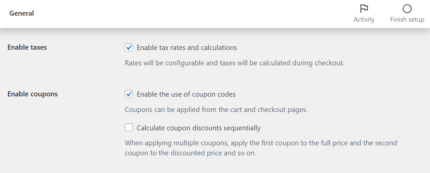Click the 'Rates will be configurable' description
This screenshot has height=173, width=430.
(x=234, y=63)
